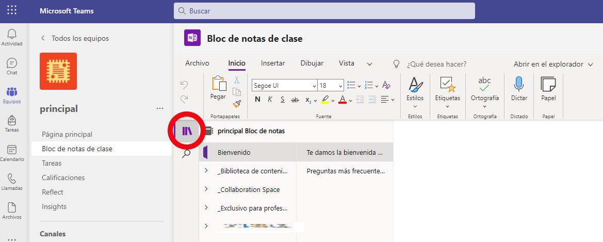Click ¿Qué desea hacer? tell-me box

[x=436, y=64]
